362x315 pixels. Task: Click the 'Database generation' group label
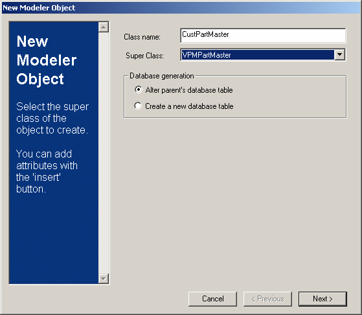[162, 76]
